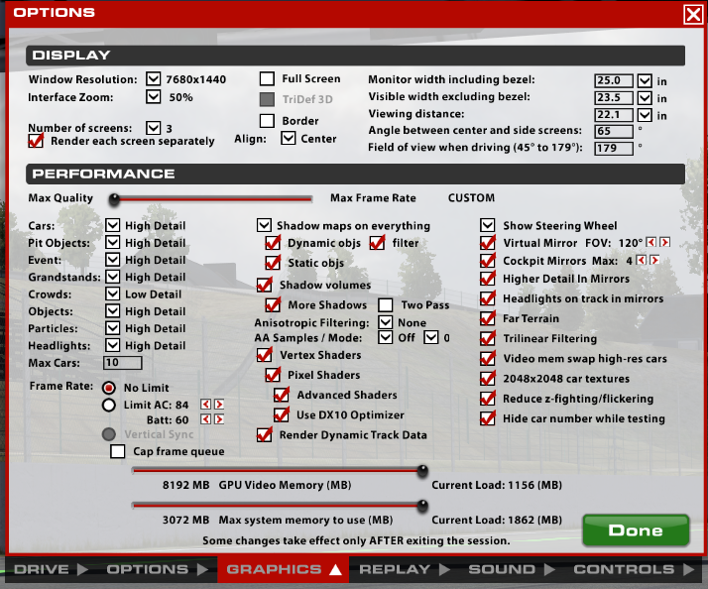Viewport: 708px width, 589px height.
Task: Edit Monitor width including bezel field
Action: [x=614, y=80]
